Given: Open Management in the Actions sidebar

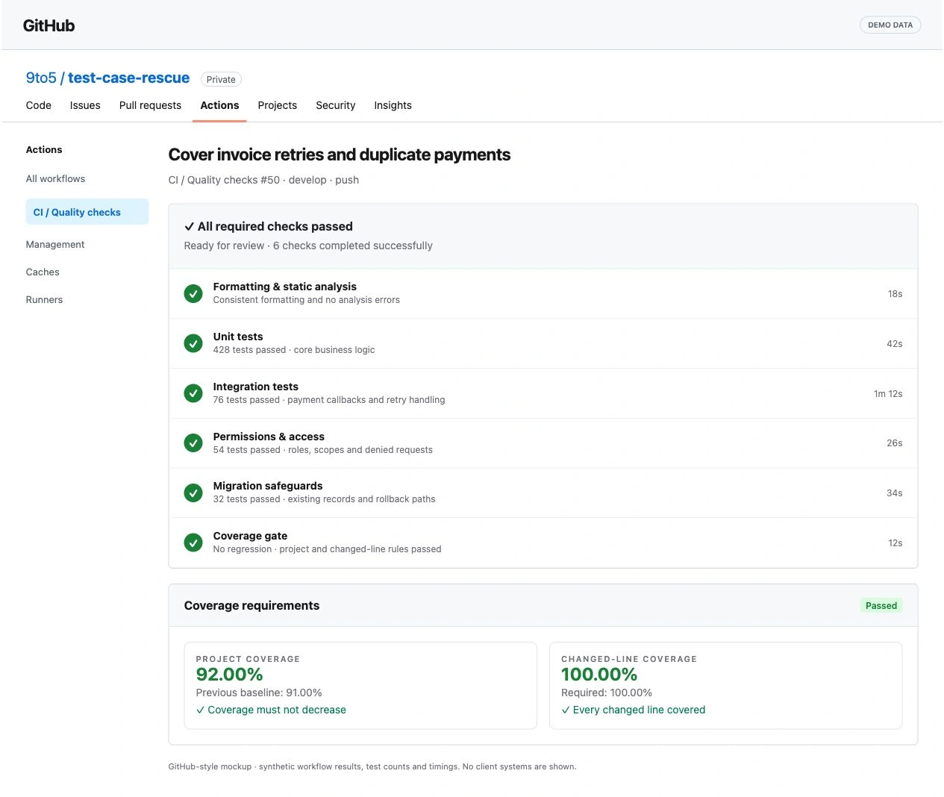Looking at the screenshot, I should pos(55,245).
